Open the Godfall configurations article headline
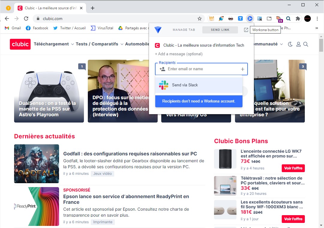Screen dimensions: 324x228 pyautogui.click(x=130, y=154)
